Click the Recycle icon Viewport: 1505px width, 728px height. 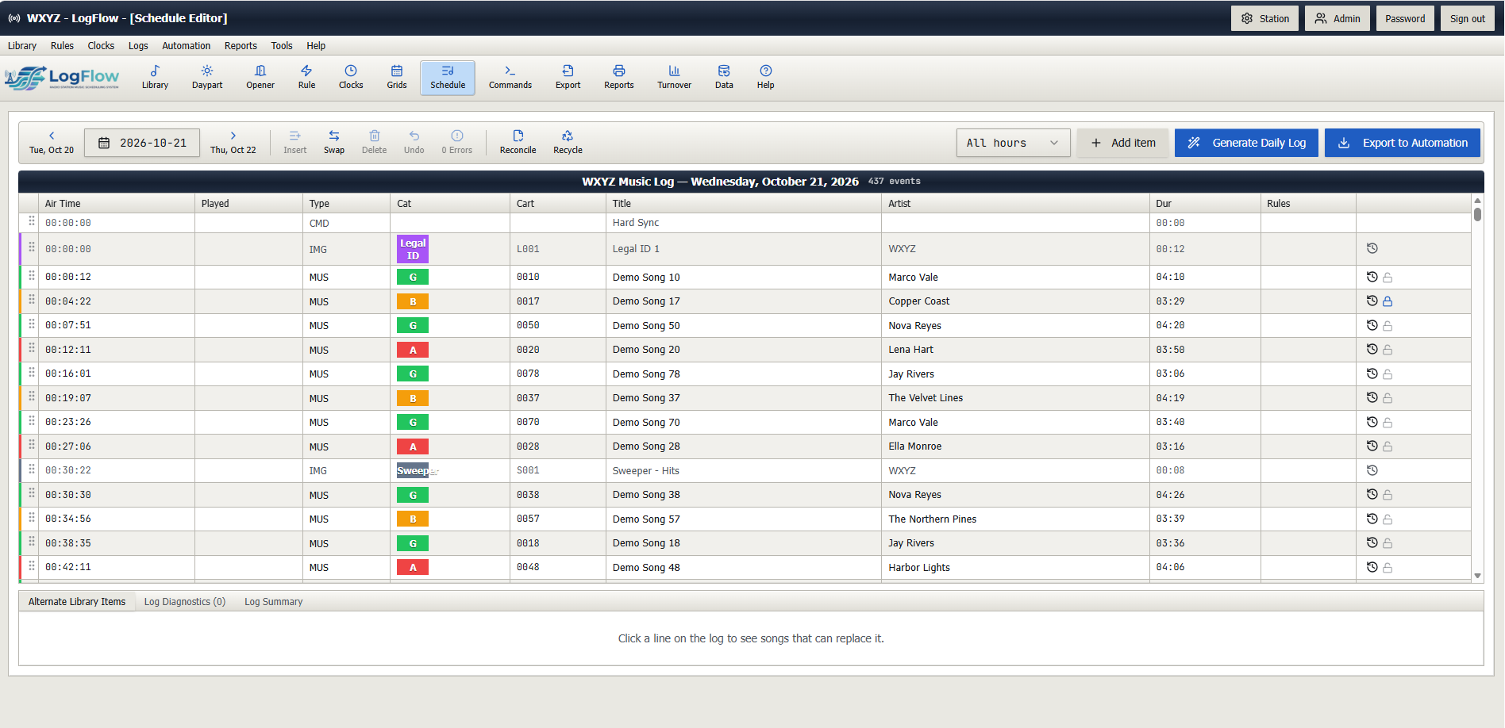coord(568,142)
